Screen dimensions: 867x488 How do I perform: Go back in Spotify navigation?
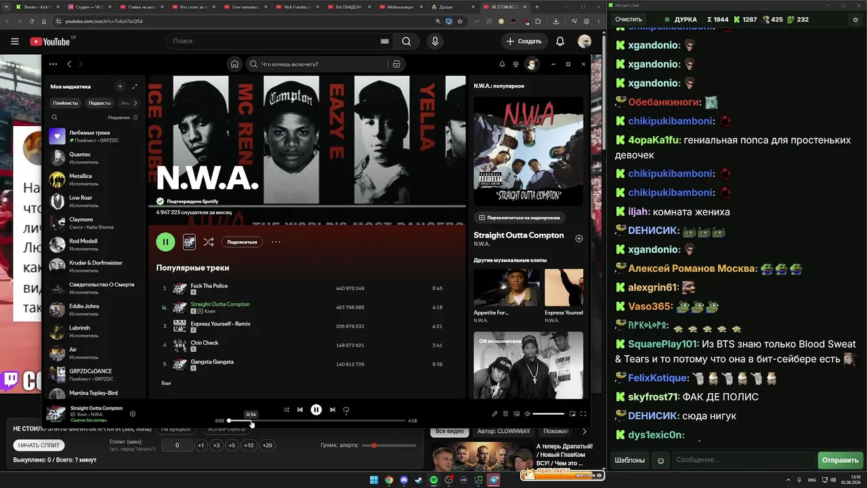(69, 64)
